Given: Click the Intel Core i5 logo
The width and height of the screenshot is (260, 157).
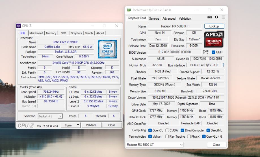Looking at the screenshot, I should 107,49.
